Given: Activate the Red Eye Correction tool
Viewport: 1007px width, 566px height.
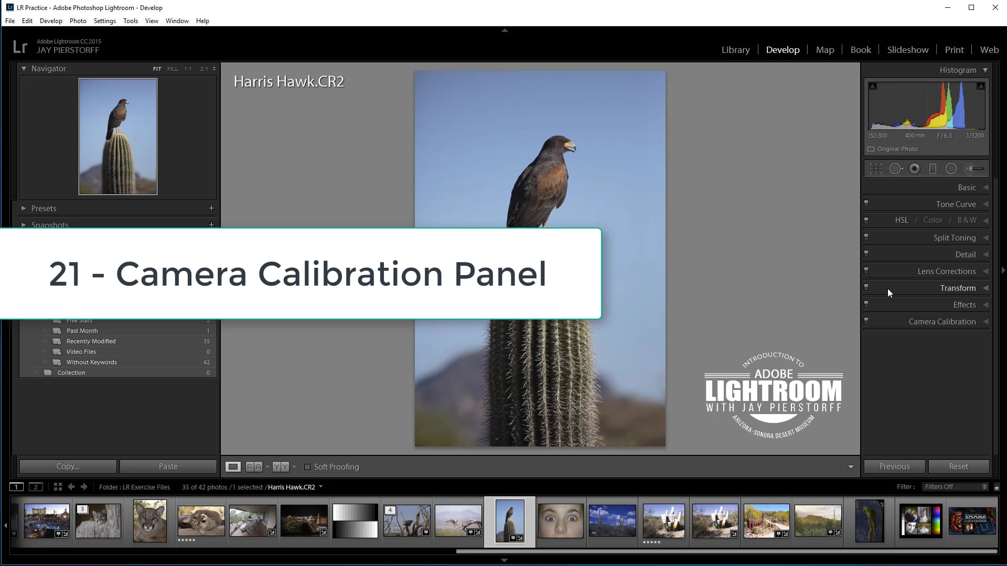Looking at the screenshot, I should pyautogui.click(x=915, y=168).
